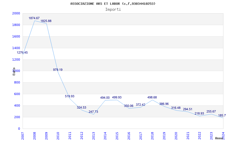Select the 316.48 data label
Viewport: 226px width, 141px height.
tap(176, 108)
